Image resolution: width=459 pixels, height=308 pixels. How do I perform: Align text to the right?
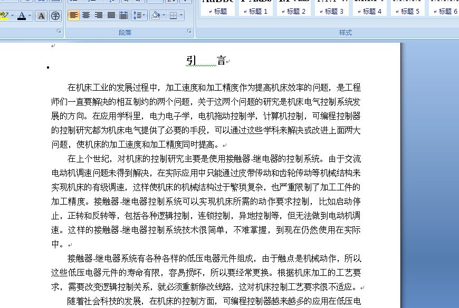pos(99,15)
